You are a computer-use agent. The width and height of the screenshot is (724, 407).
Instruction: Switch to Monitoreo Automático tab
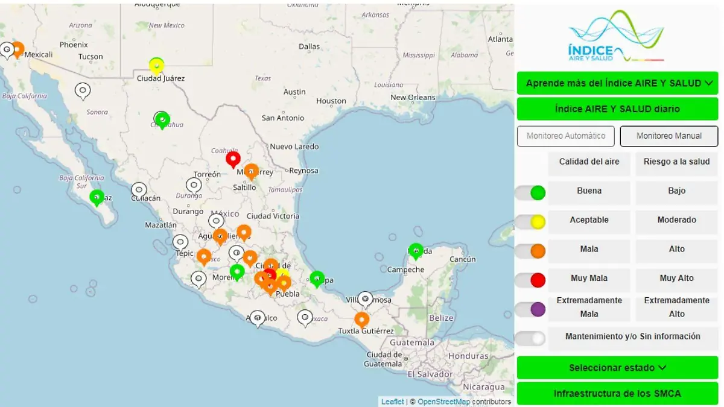[x=565, y=136]
